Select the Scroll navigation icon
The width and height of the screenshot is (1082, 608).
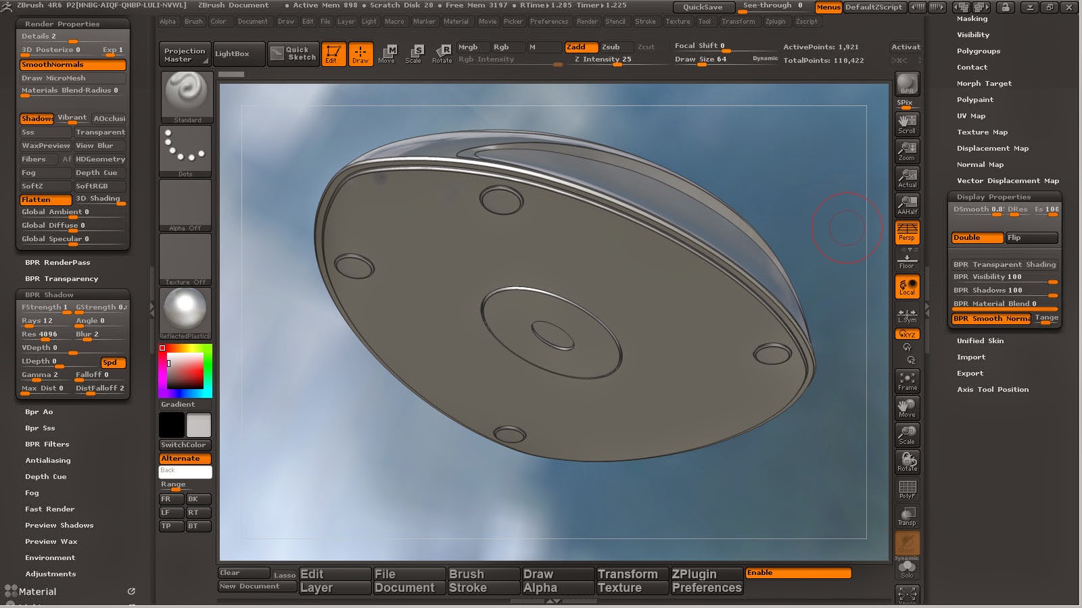pyautogui.click(x=907, y=124)
